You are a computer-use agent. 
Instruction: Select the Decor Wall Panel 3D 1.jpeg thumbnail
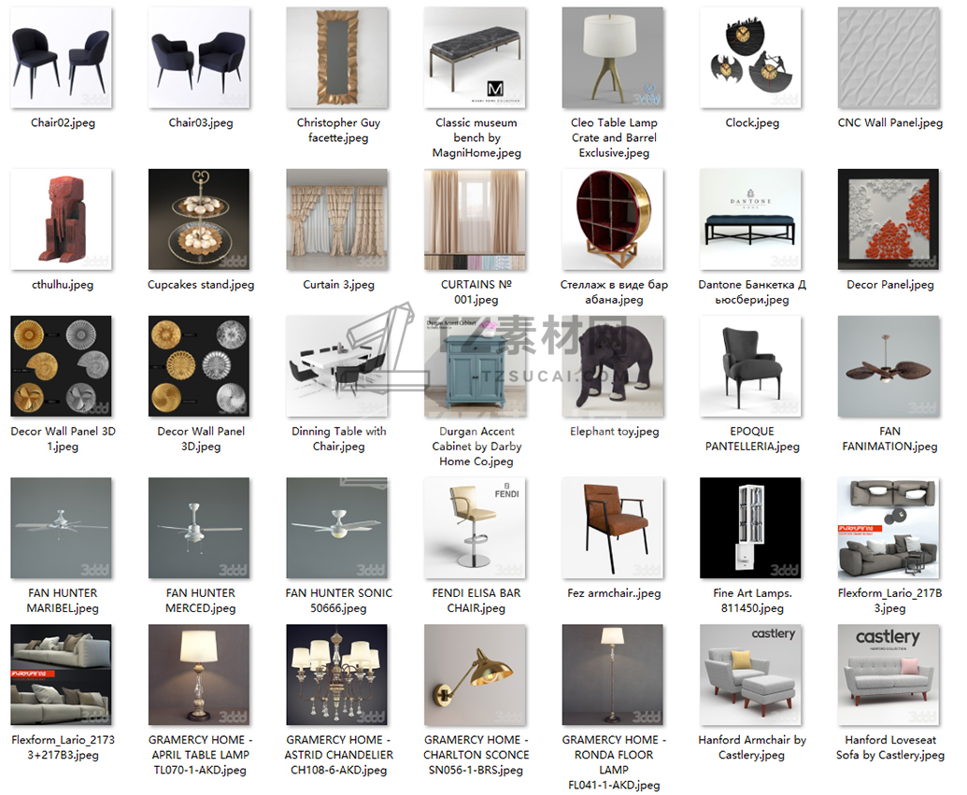pos(61,365)
